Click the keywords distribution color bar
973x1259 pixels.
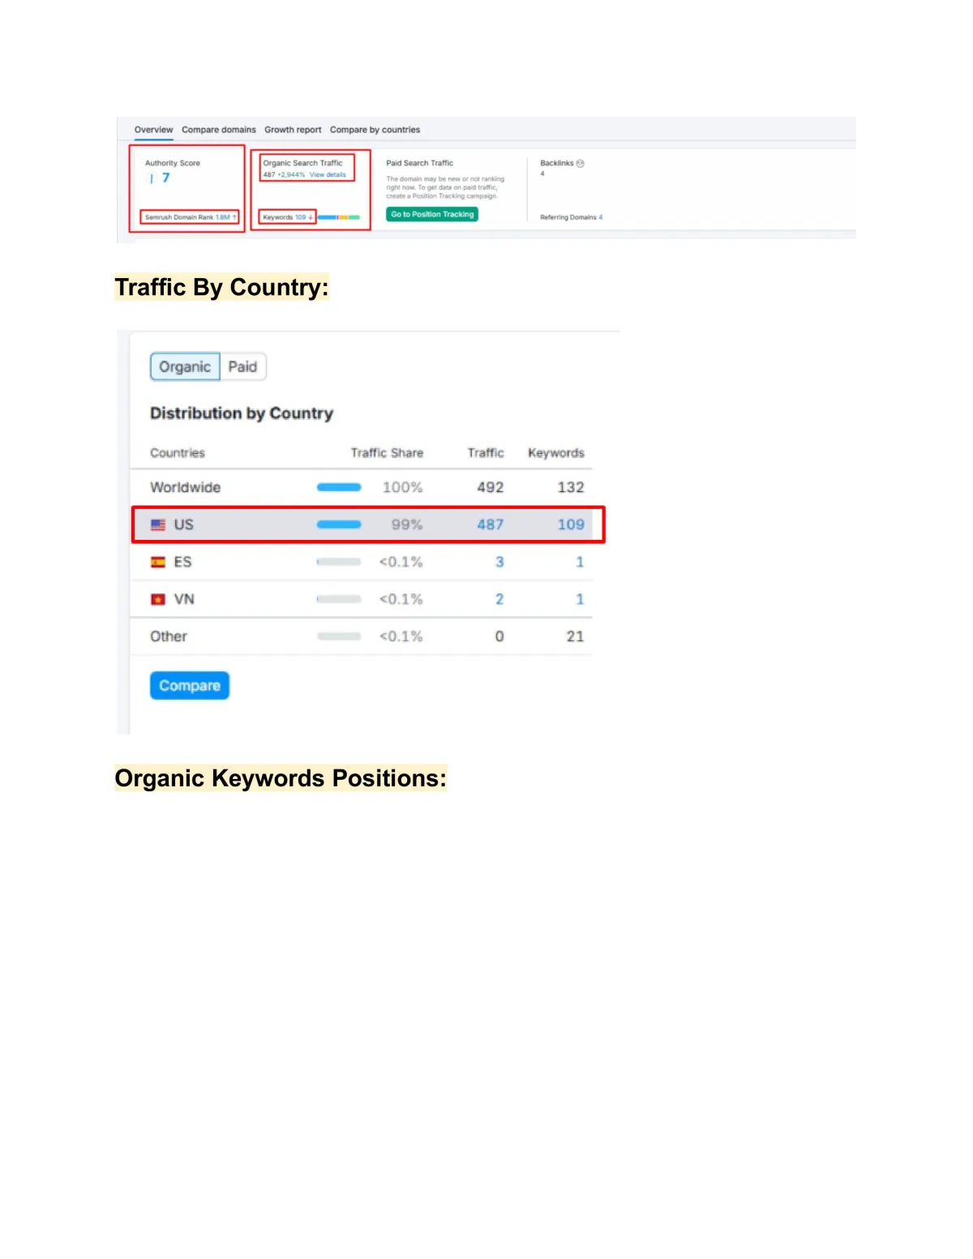pos(338,217)
